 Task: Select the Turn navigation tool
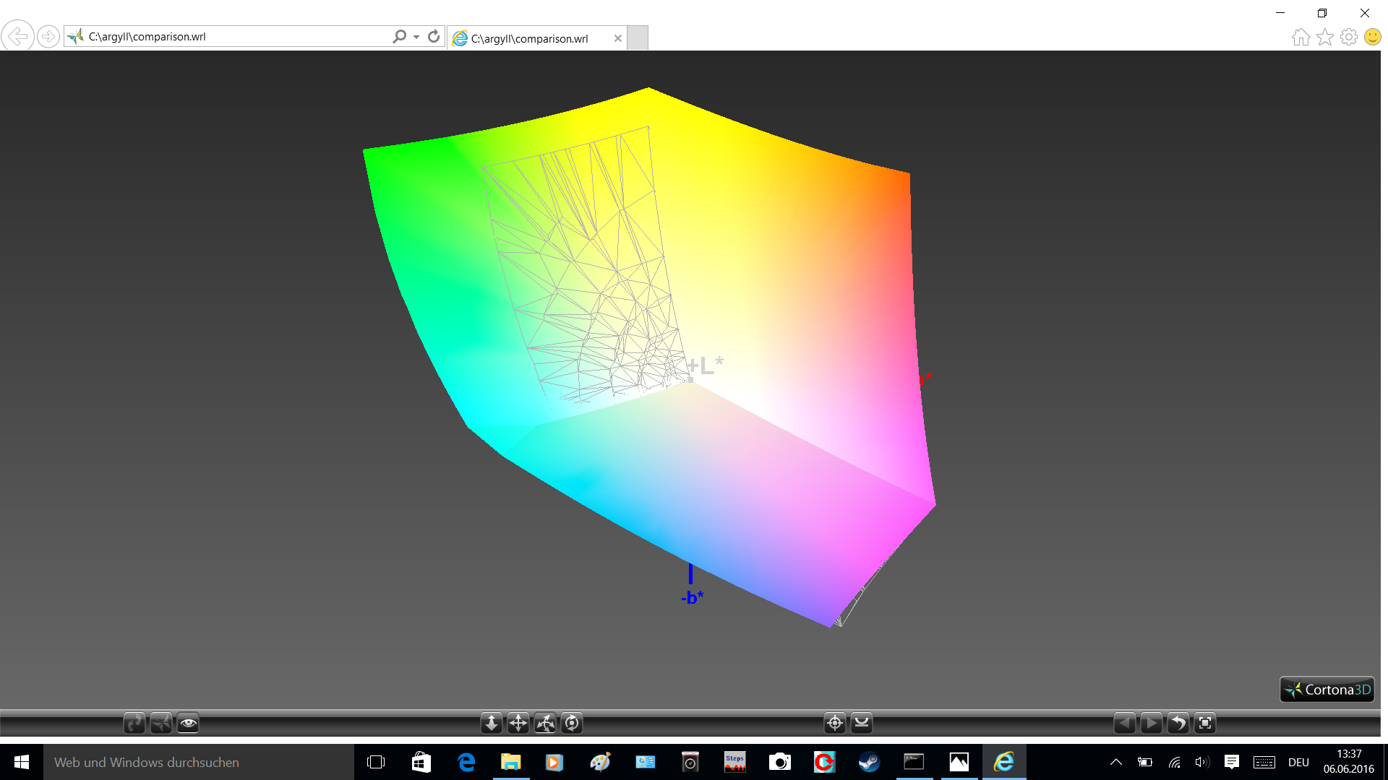coord(545,723)
